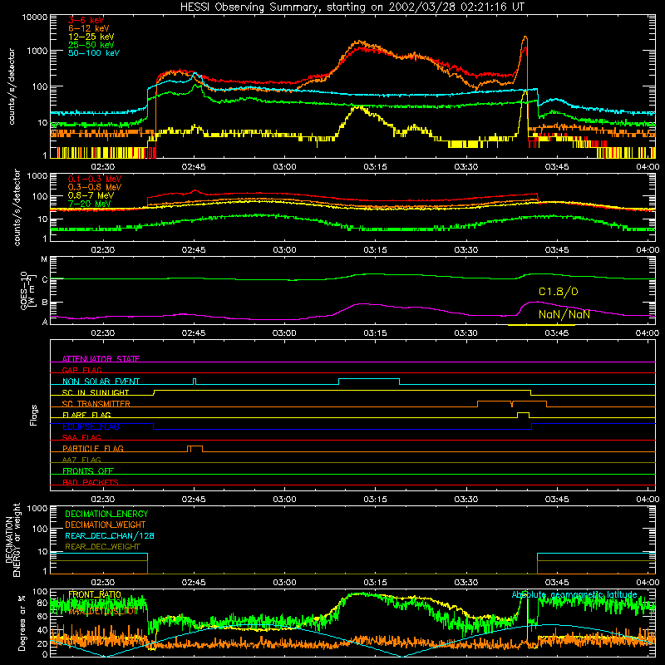Viewport: 665px width, 665px height.
Task: Select the M level label on GOES axis
Action: 44,259
